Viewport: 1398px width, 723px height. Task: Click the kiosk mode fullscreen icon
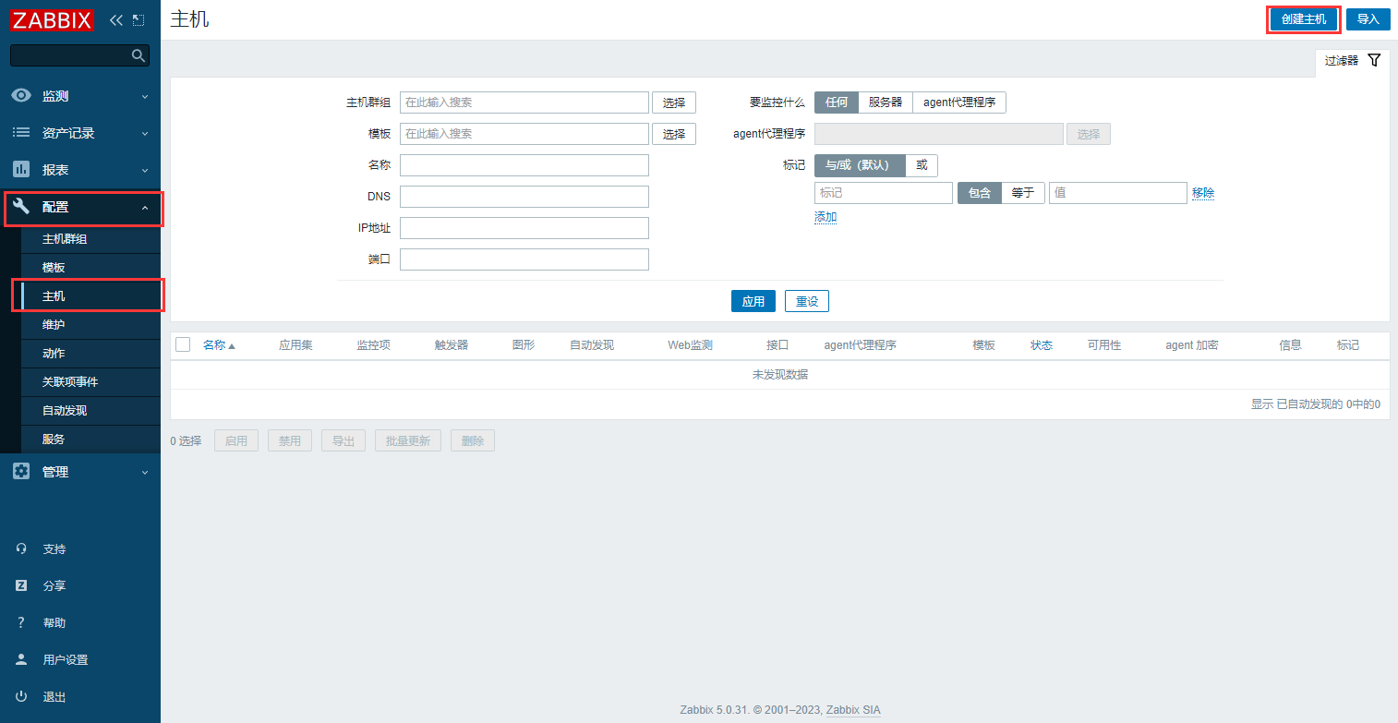tap(139, 19)
